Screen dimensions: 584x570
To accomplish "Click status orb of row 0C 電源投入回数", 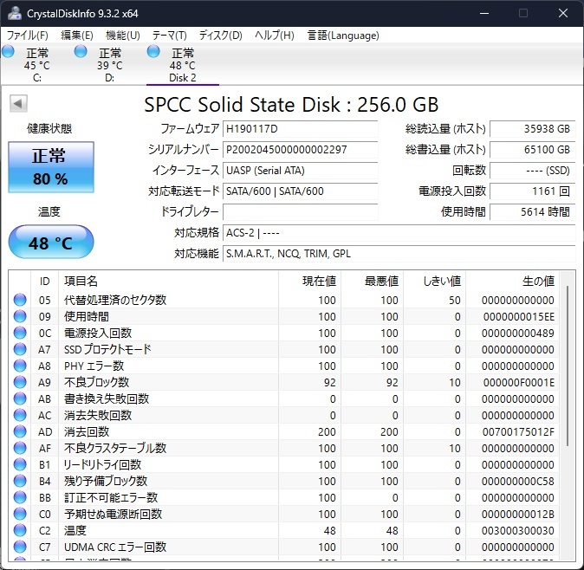I will 20,333.
